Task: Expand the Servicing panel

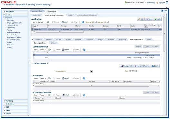Action: click(x=4, y=101)
